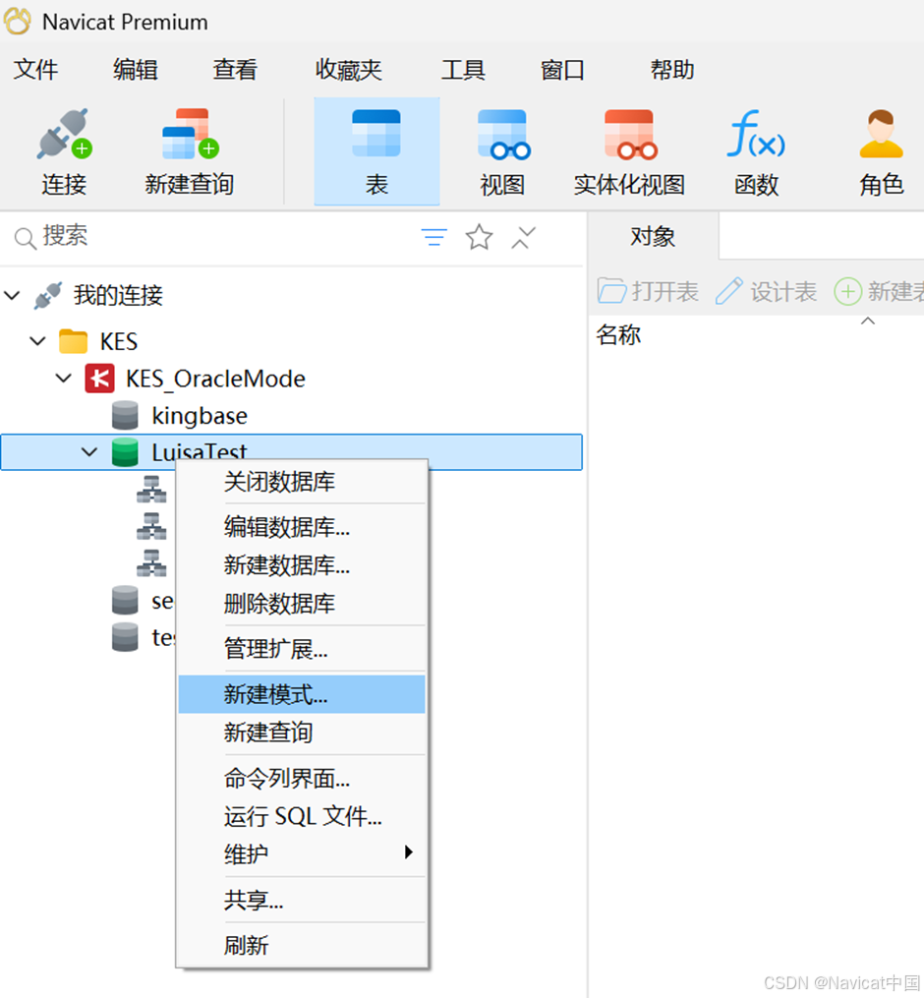Click the Name (名称) column header
The image size is (924, 998).
(x=618, y=334)
